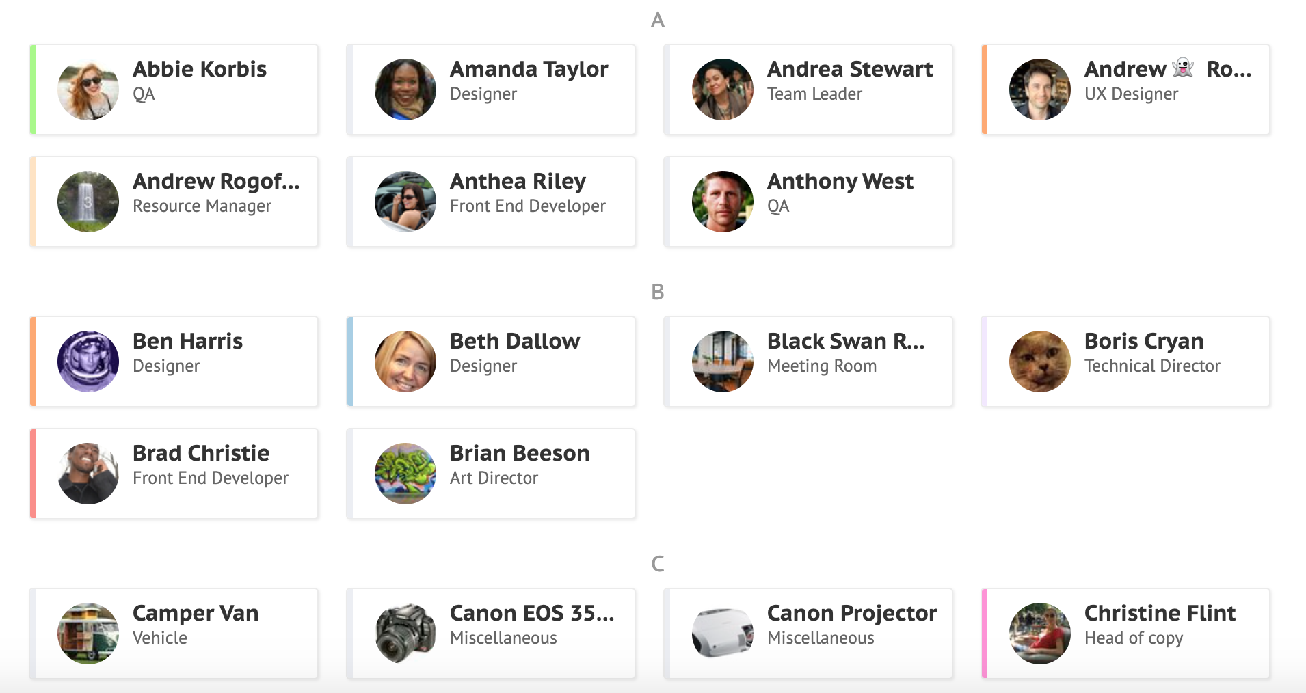
Task: Click the Anthony West name
Action: tap(840, 181)
